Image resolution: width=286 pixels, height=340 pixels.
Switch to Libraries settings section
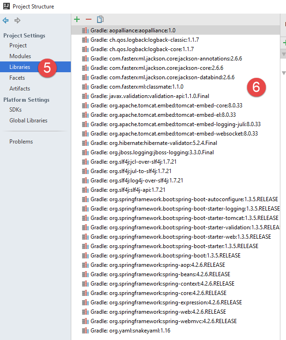point(20,67)
